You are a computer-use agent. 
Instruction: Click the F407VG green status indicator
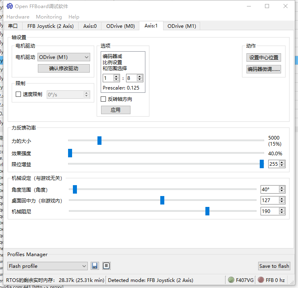pos(231,280)
